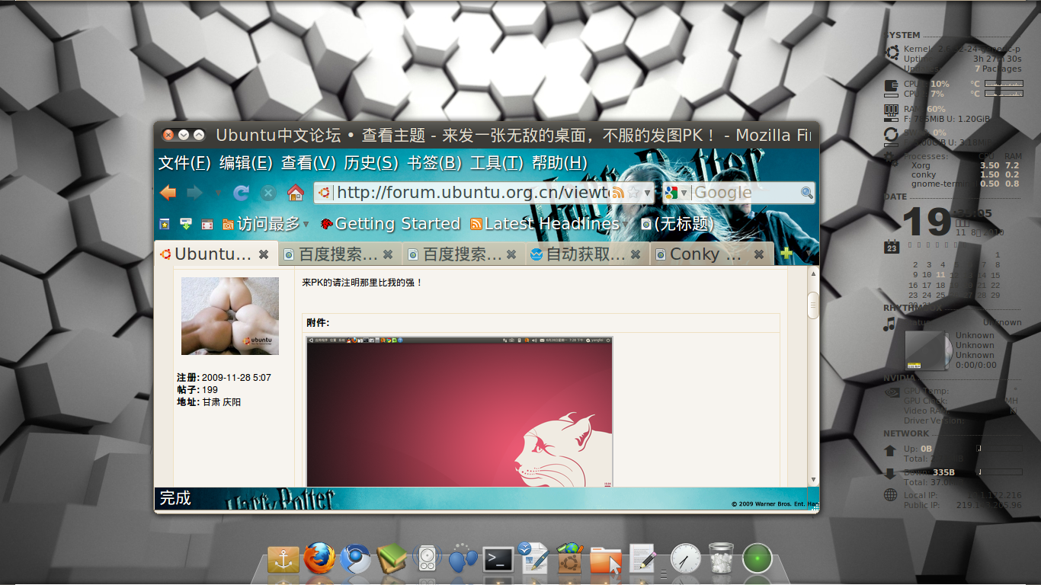The image size is (1041, 585).
Task: Click the RSS feed icon in the address bar
Action: [618, 193]
